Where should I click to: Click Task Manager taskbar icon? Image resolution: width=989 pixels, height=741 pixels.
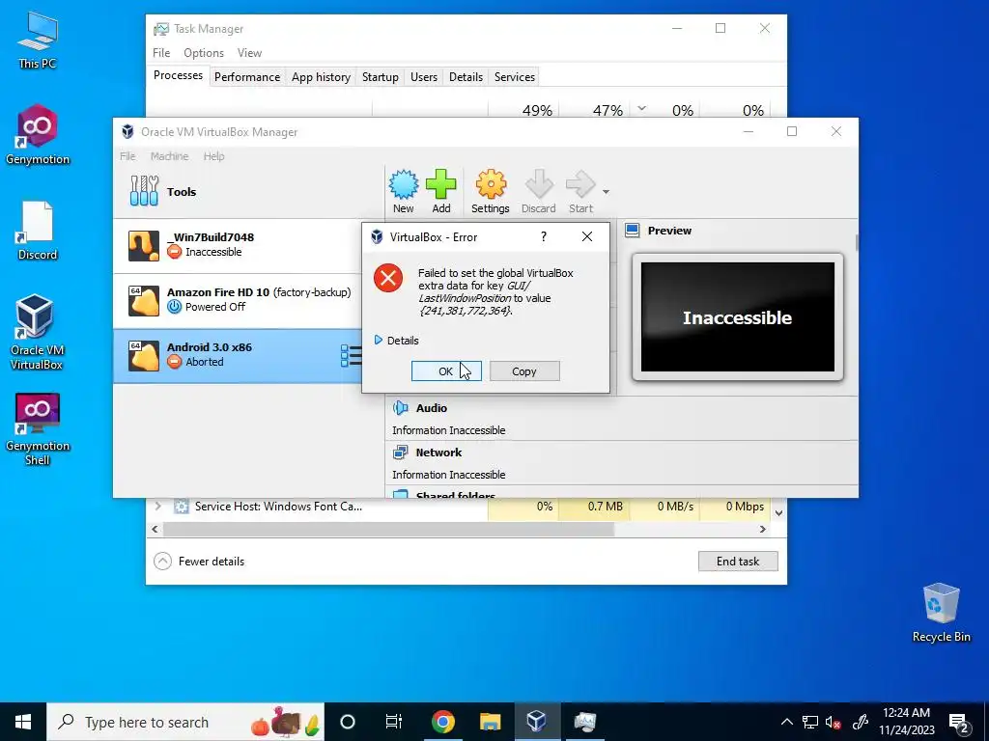click(x=584, y=722)
